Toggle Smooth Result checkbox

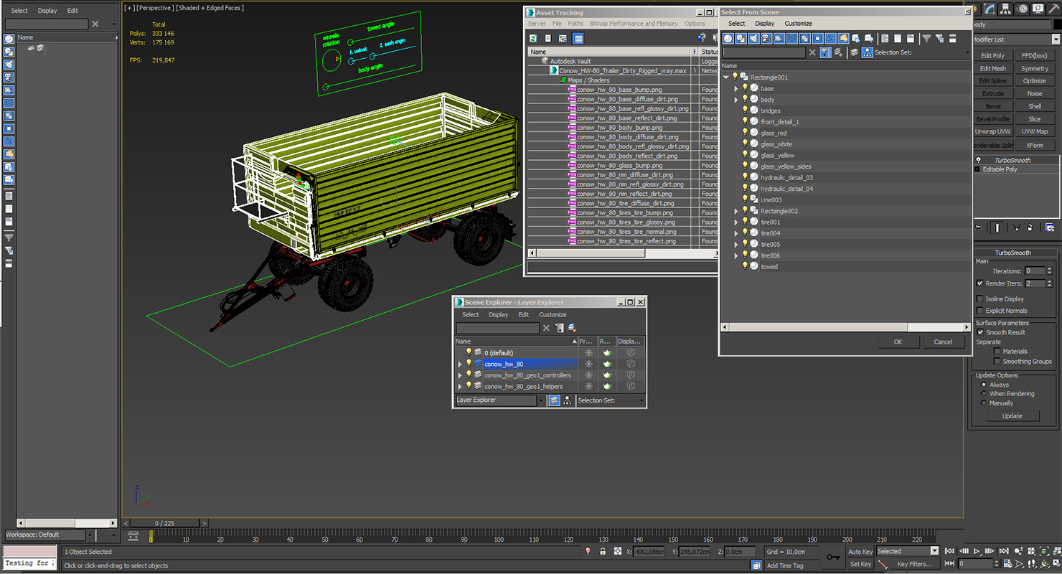(x=980, y=332)
